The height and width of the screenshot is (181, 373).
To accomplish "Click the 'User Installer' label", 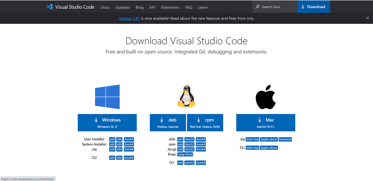I will pyautogui.click(x=94, y=139).
